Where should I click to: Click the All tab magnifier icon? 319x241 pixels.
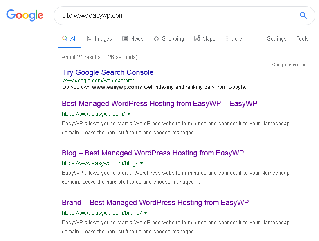[x=65, y=38]
